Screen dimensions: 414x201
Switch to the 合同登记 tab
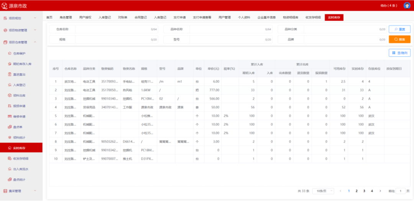pyautogui.click(x=140, y=18)
